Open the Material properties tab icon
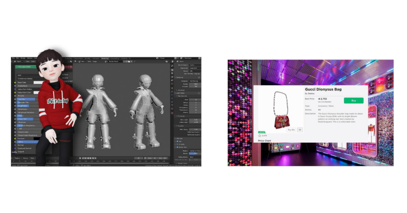Screen dimensions: 407x213 [172, 109]
